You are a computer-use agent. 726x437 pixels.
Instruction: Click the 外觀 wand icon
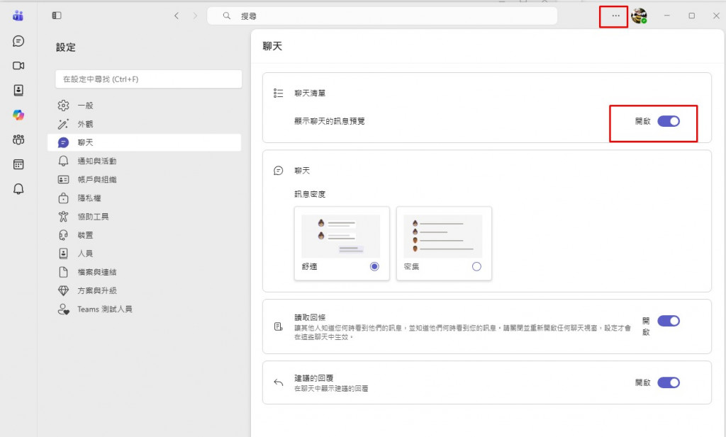63,124
